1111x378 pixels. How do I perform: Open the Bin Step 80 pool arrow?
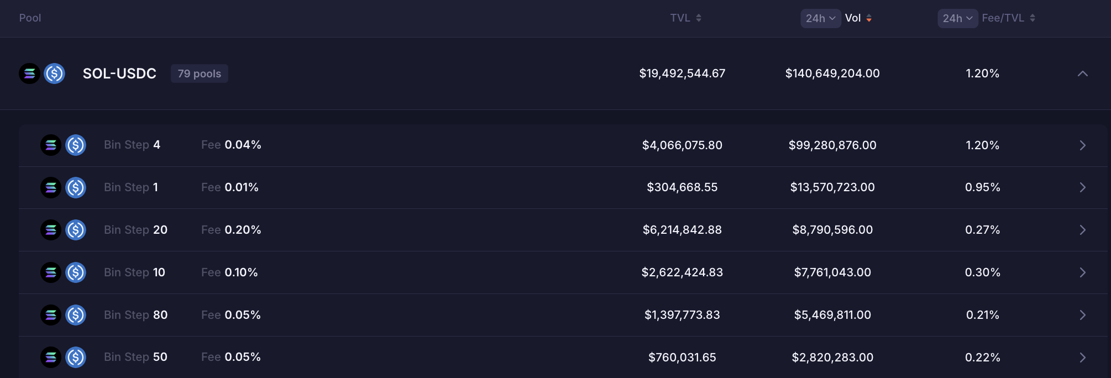1082,315
